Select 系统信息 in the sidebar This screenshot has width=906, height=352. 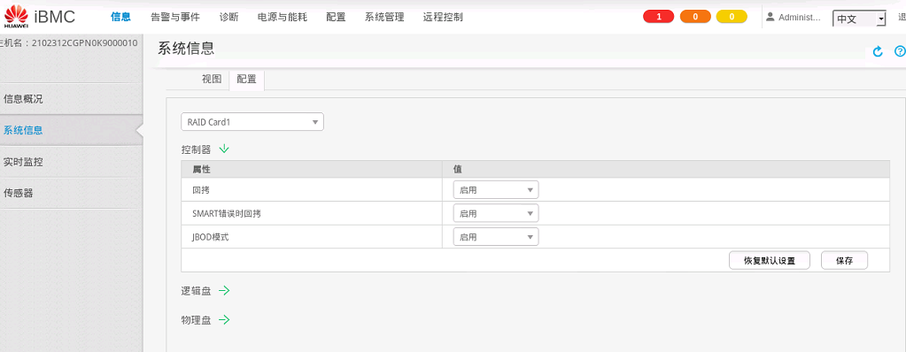pos(71,130)
